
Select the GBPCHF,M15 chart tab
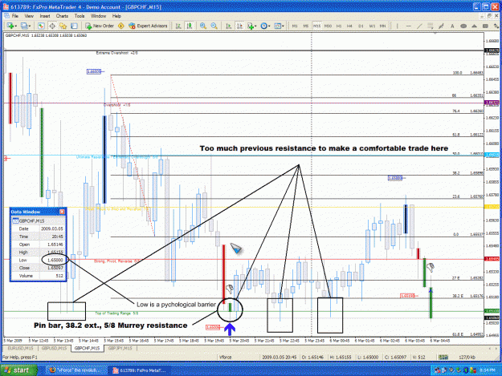[87, 348]
